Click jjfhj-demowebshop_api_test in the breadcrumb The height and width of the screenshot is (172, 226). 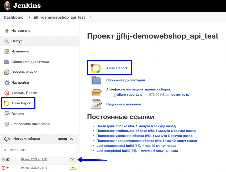(59, 17)
